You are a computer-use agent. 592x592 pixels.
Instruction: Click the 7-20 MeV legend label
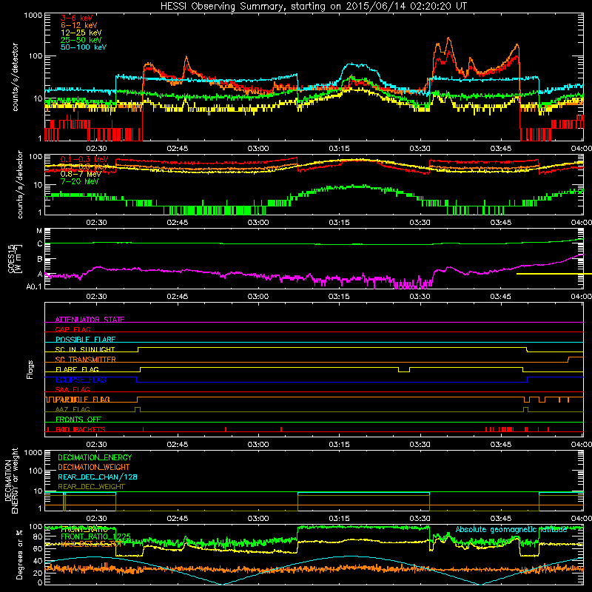point(80,181)
